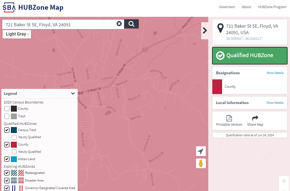Uncheck the Qualified Census Tract layer
Viewport: 290px width, 191px height.
click(7, 130)
